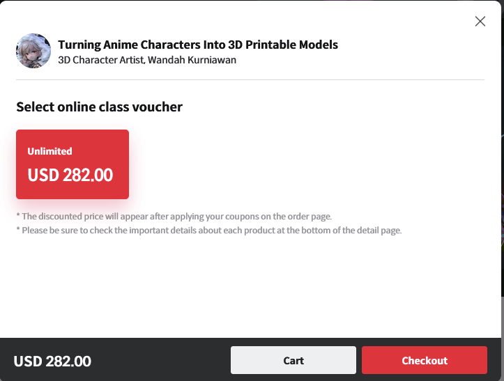This screenshot has width=504, height=381.
Task: Click the total USD 282.00 in bottom bar
Action: (x=52, y=361)
